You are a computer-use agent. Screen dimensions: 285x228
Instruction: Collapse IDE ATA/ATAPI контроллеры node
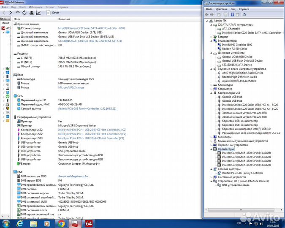pos(211,25)
